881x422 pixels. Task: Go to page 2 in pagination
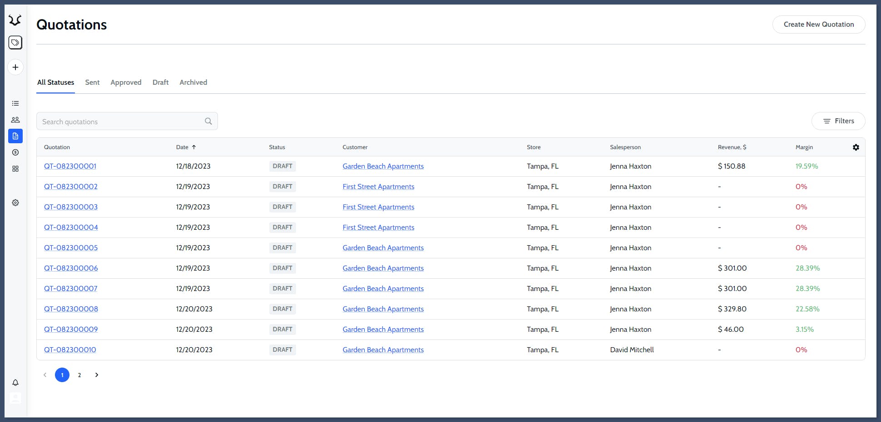tap(79, 375)
